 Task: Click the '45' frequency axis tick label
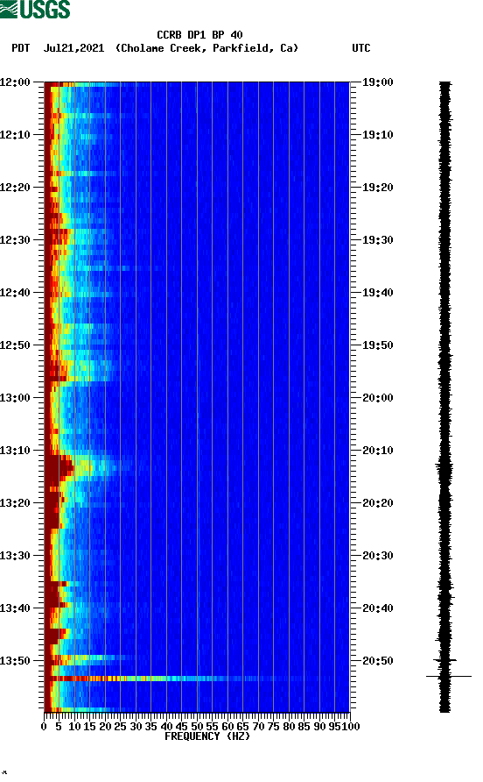click(182, 727)
